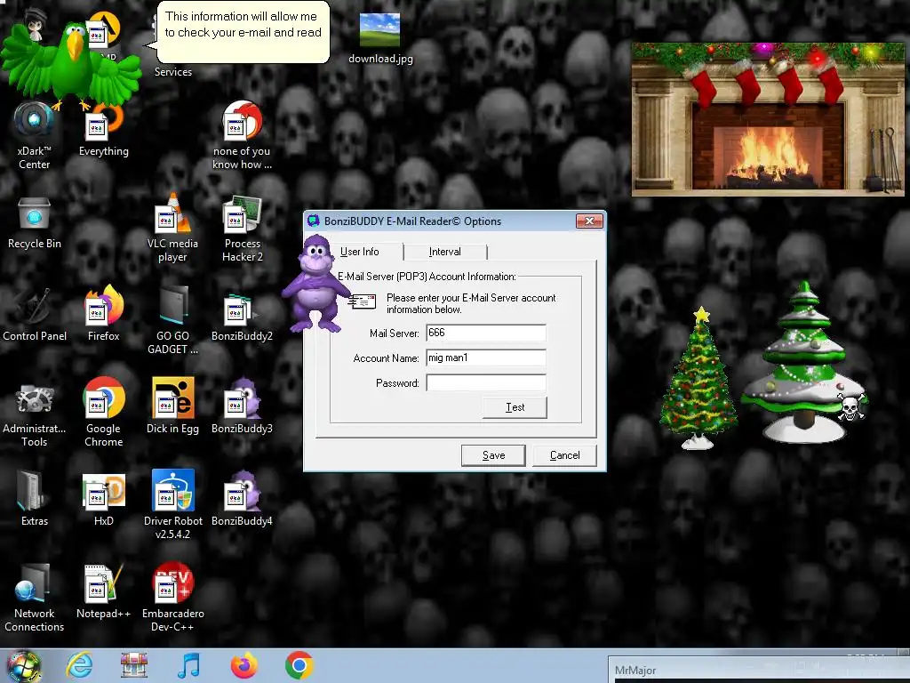Click the snowy green Christmas tree gadget
The image size is (910, 683).
[803, 363]
